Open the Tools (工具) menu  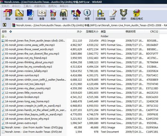tap(27, 6)
